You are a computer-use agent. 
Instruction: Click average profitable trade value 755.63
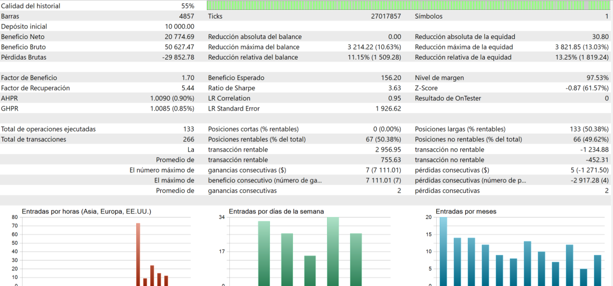pyautogui.click(x=391, y=160)
